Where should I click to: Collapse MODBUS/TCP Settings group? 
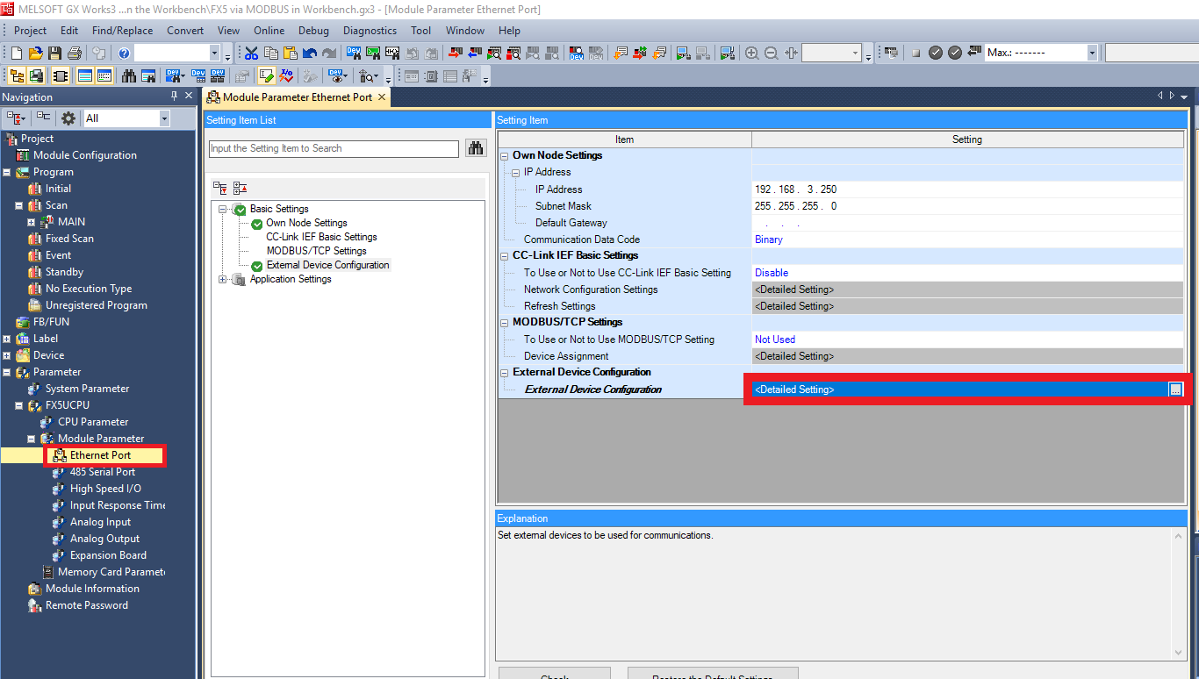tap(505, 322)
